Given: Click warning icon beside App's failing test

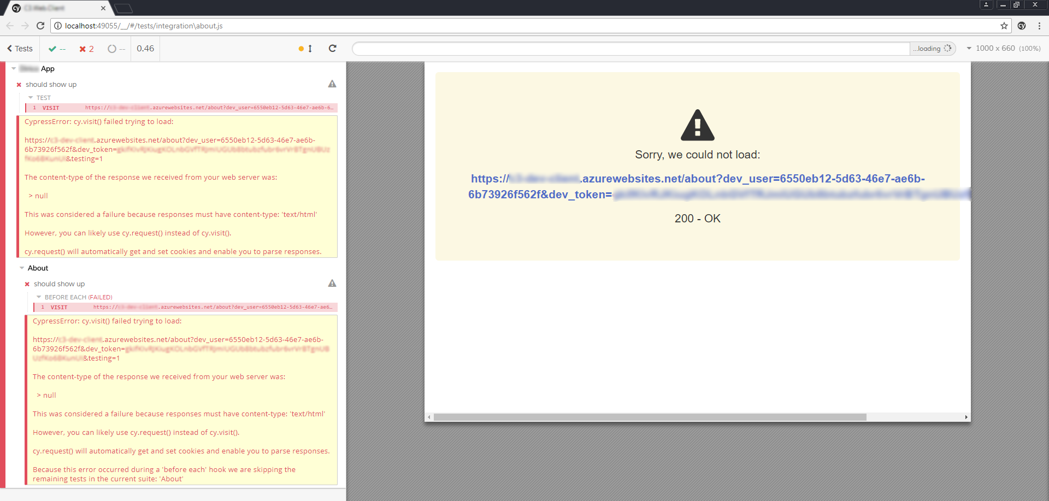Looking at the screenshot, I should point(332,84).
